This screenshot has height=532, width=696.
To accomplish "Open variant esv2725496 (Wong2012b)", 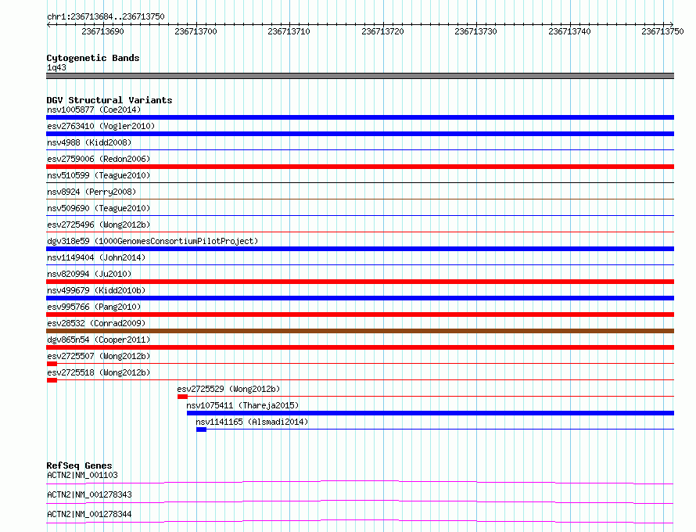I will [99, 225].
